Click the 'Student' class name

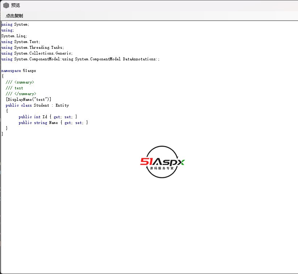[x=41, y=106]
